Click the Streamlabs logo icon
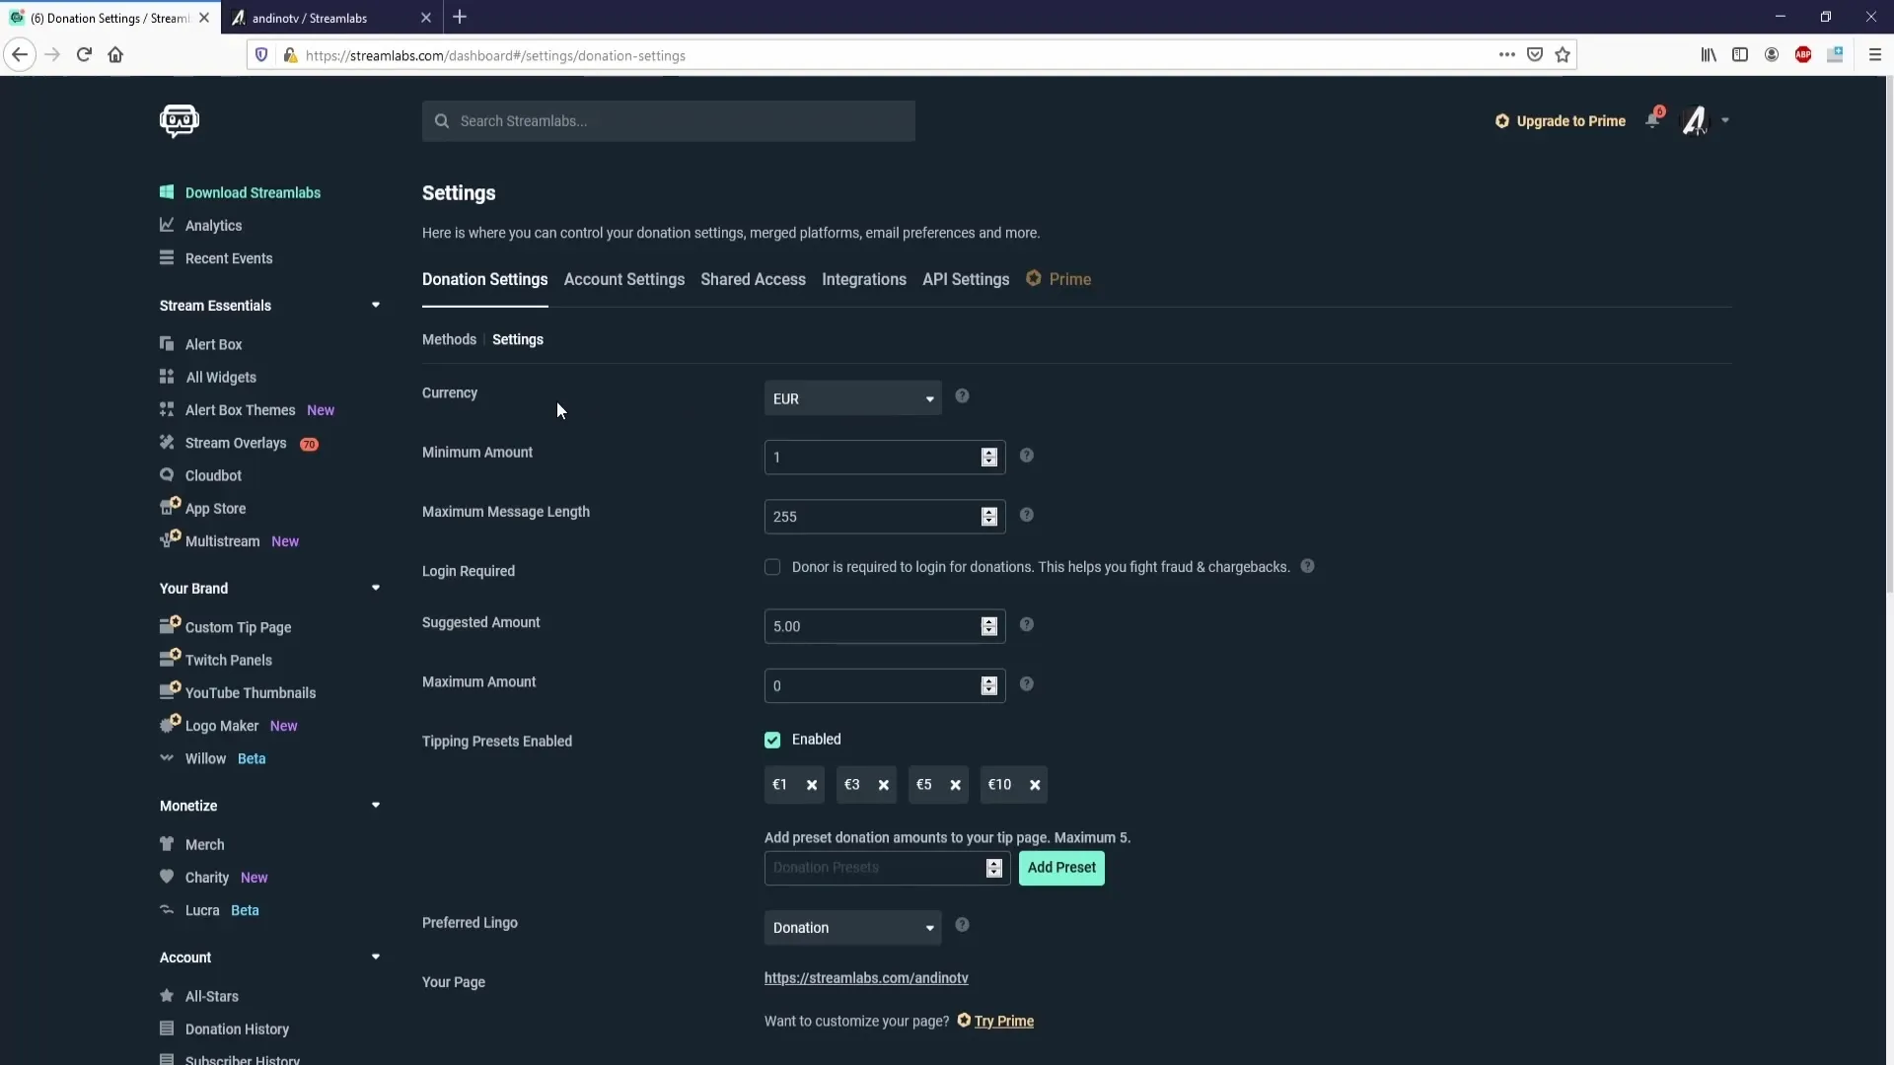Screen dimensions: 1894x1065 click(180, 120)
